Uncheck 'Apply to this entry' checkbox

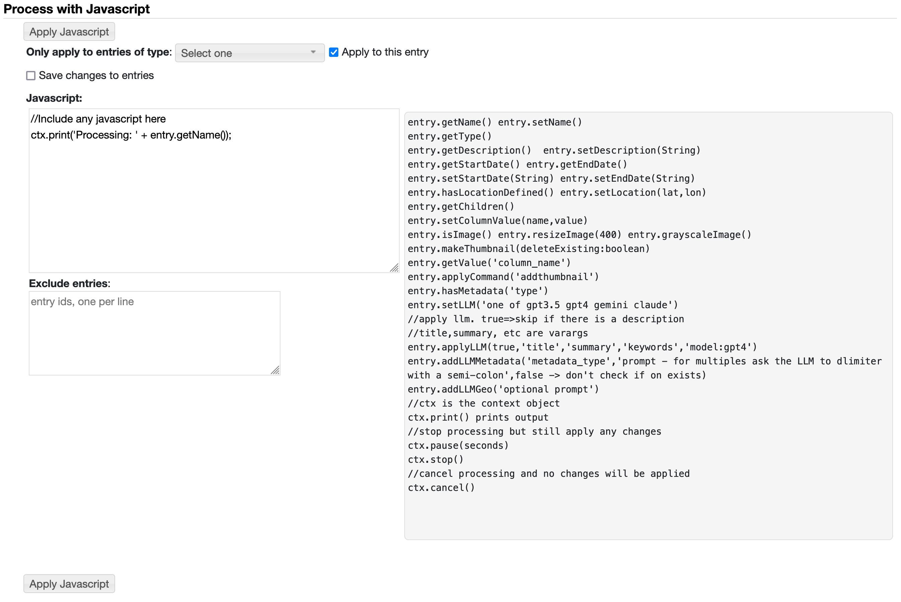334,52
